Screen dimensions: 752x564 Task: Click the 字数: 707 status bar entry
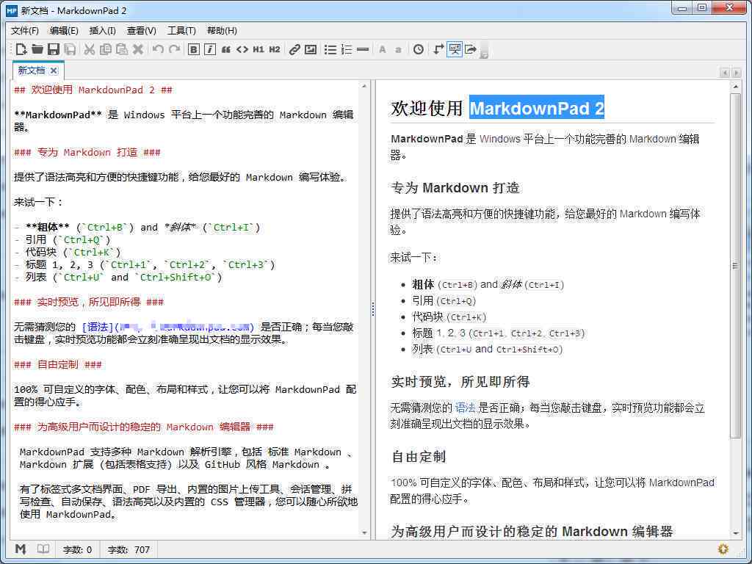coord(129,549)
